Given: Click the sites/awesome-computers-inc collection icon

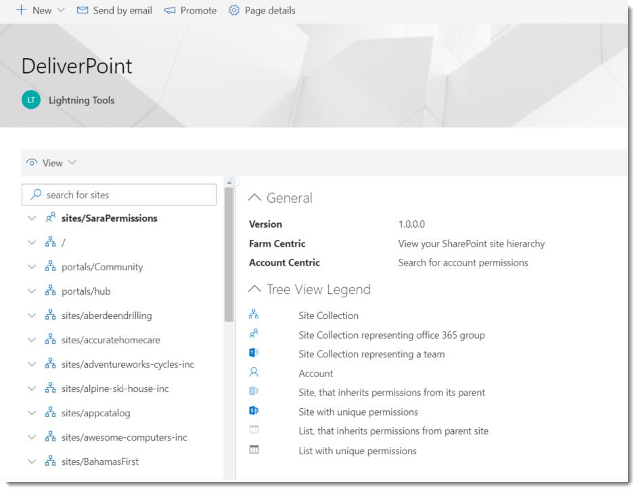Looking at the screenshot, I should pos(51,437).
